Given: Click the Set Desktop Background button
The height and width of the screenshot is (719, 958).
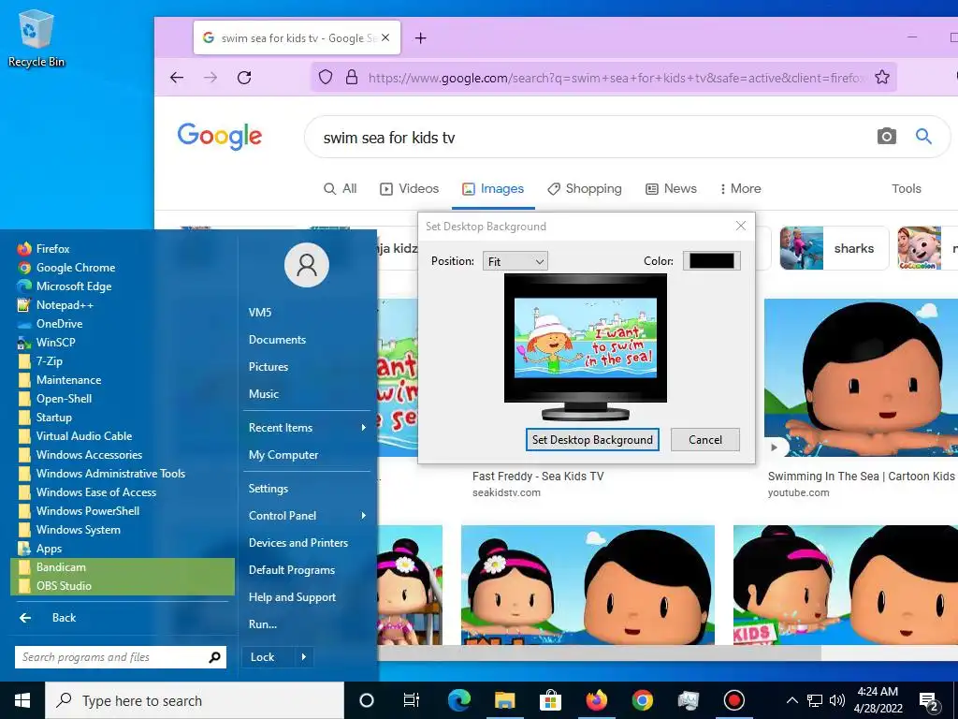Looking at the screenshot, I should point(592,440).
